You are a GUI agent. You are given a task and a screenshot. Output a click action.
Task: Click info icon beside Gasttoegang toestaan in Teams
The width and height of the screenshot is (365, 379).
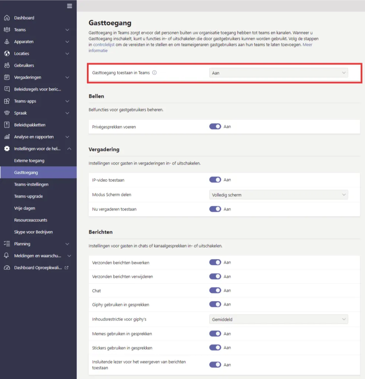154,73
